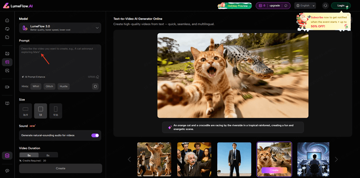This screenshot has height=178, width=360.
Task: Expand the LumeFlow 3.0 model dropdown
Action: pyautogui.click(x=60, y=28)
